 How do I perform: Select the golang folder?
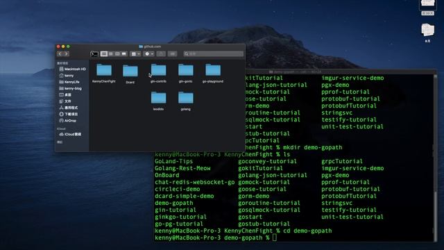tap(186, 101)
